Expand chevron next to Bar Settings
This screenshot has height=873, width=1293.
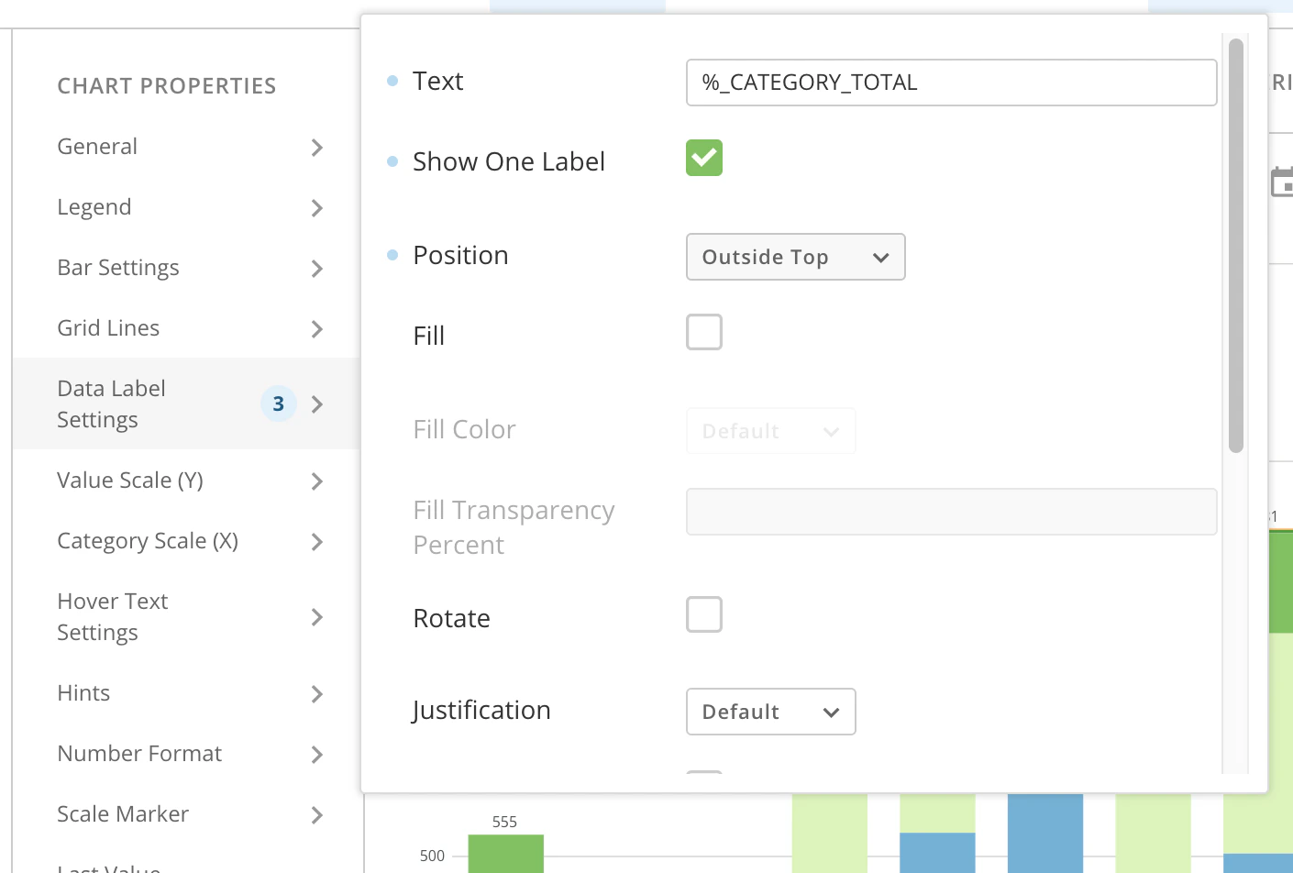click(317, 269)
